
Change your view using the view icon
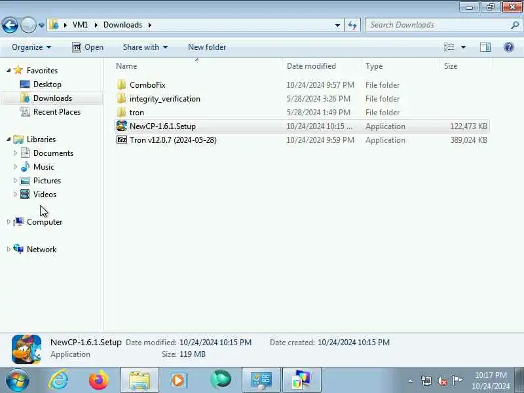[449, 47]
